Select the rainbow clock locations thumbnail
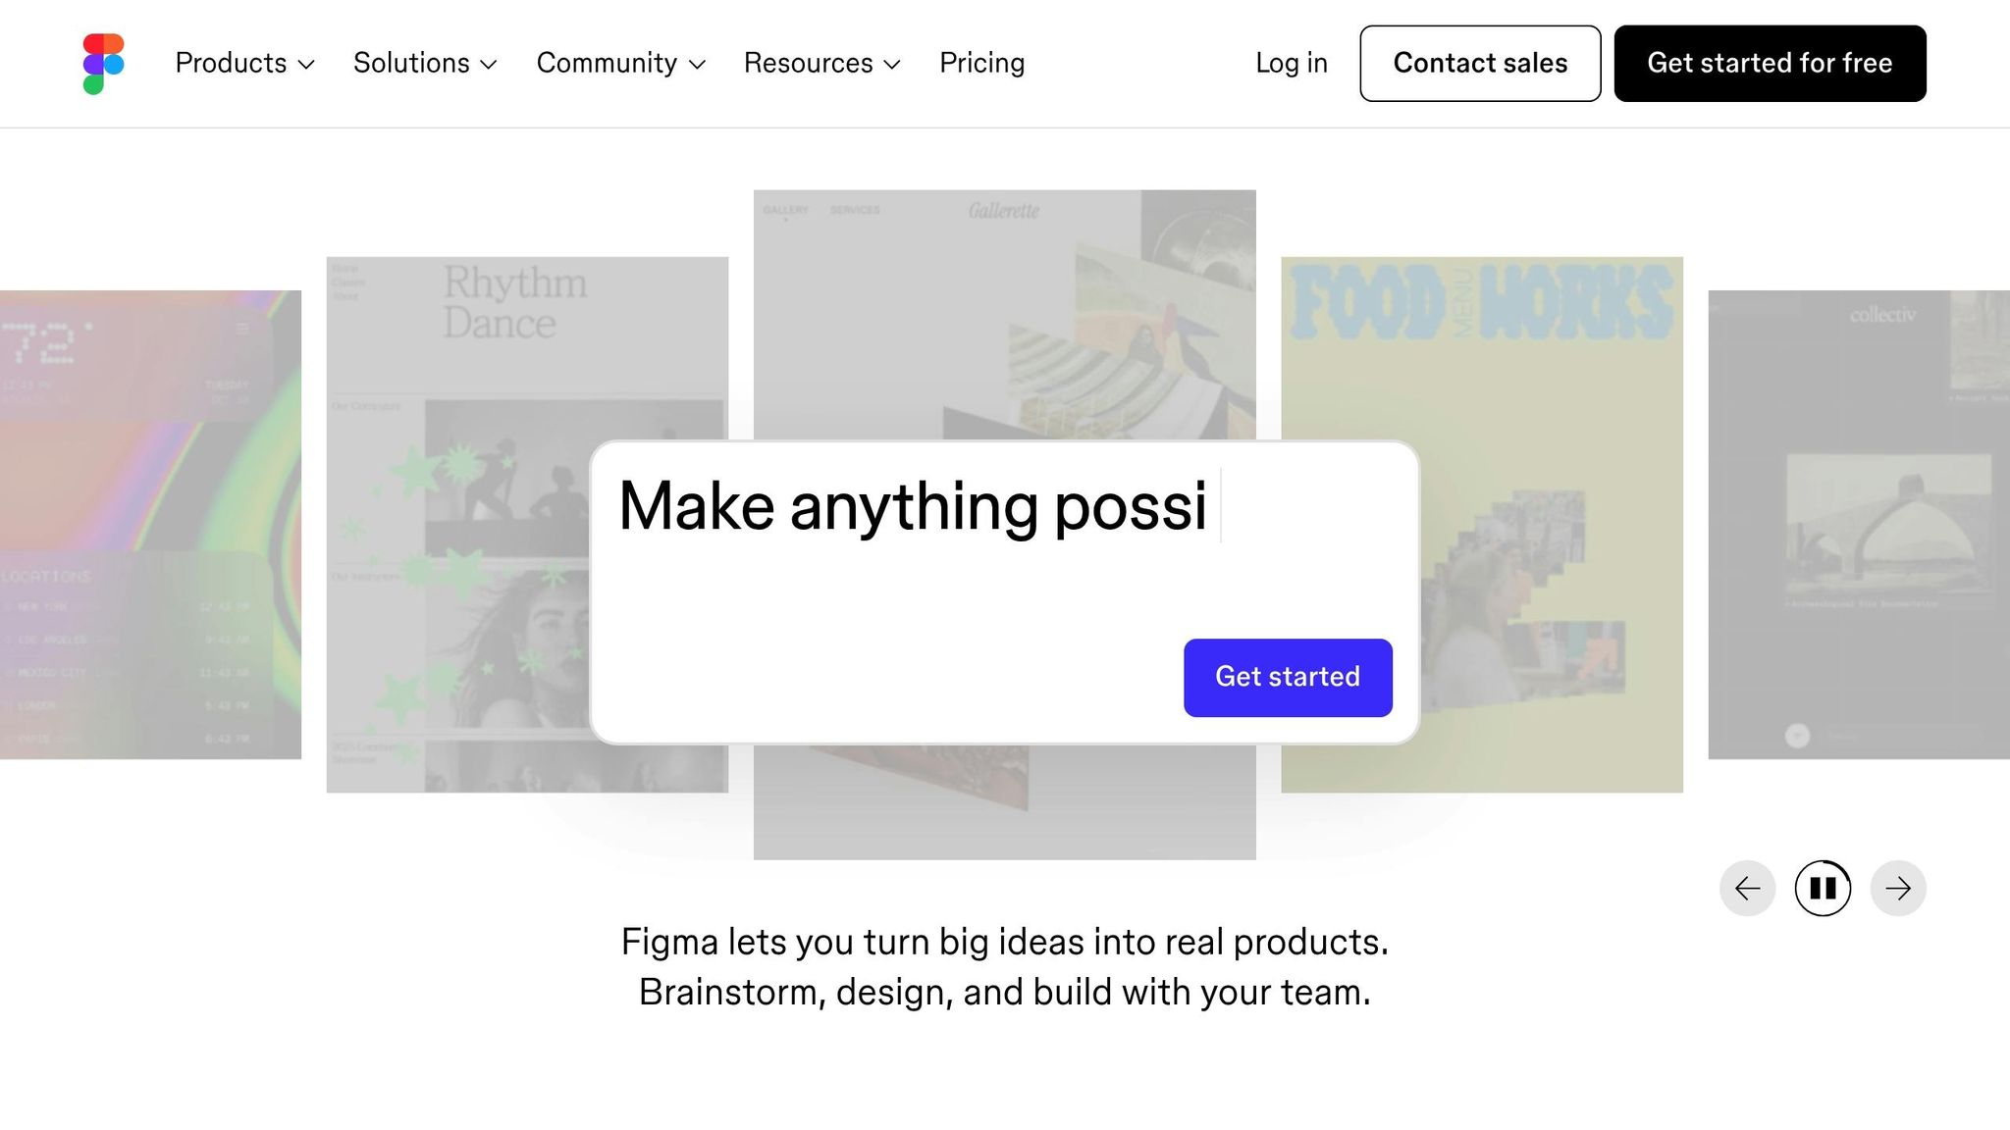2010x1130 pixels. 150,525
